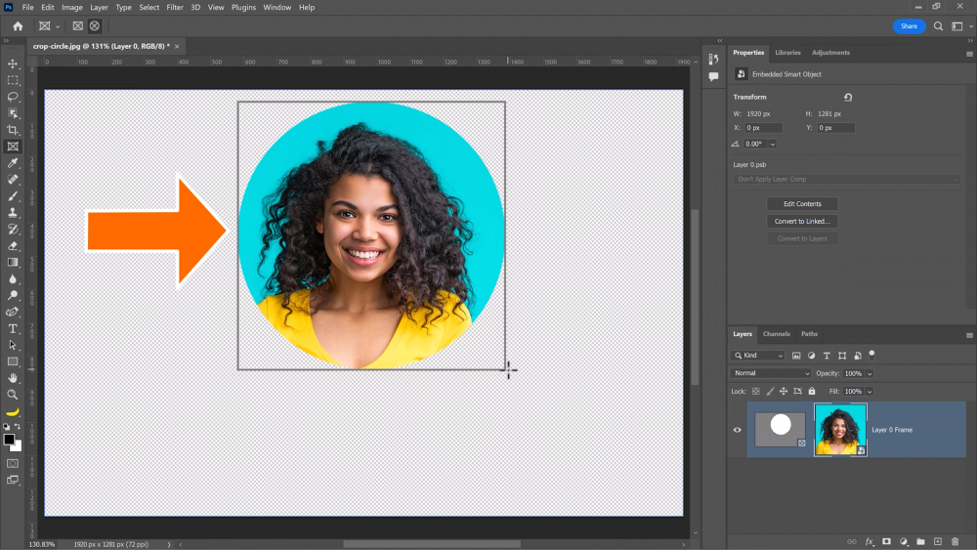Open the Fill slider dropdown
The height and width of the screenshot is (550, 977).
[870, 392]
